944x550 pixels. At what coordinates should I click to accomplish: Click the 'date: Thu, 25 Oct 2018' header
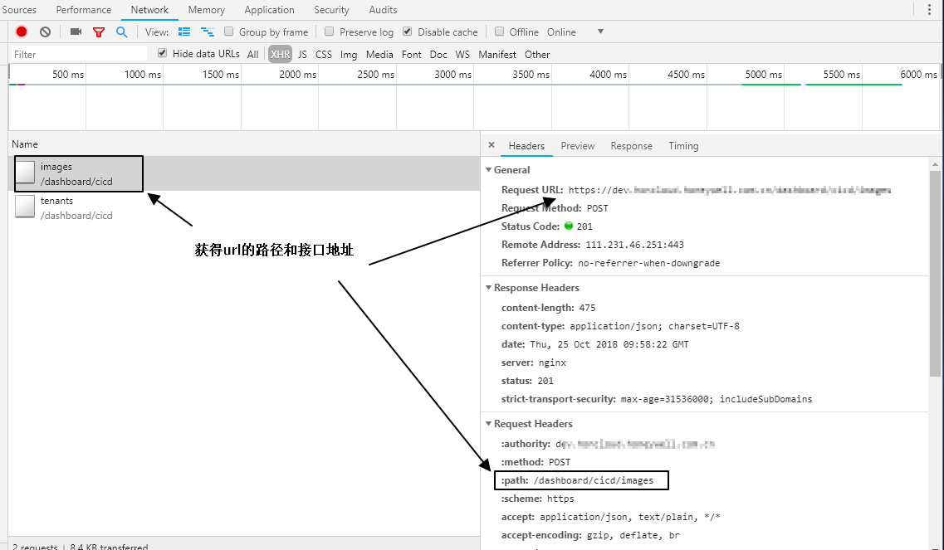coord(594,345)
